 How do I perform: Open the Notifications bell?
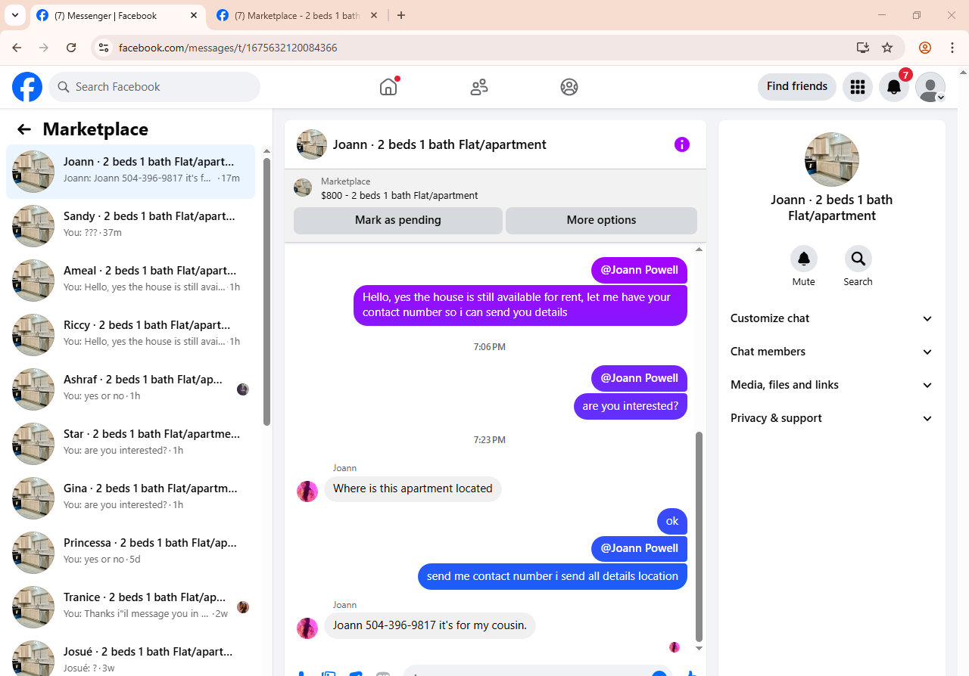click(x=894, y=87)
